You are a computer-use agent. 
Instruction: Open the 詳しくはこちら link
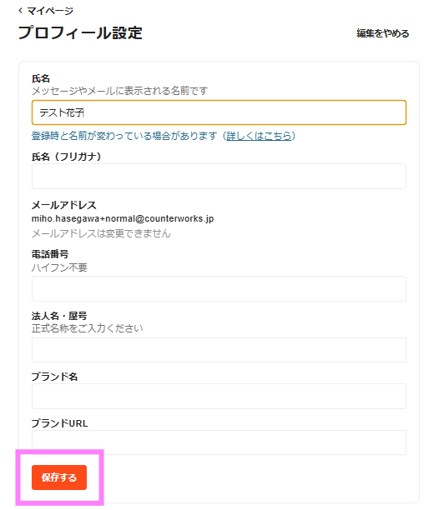259,136
